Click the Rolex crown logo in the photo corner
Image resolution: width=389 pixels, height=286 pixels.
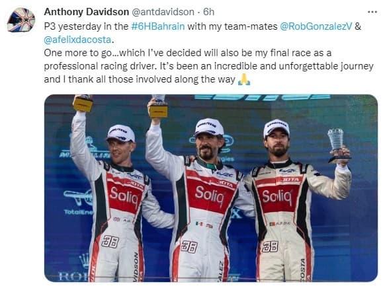(x=84, y=260)
